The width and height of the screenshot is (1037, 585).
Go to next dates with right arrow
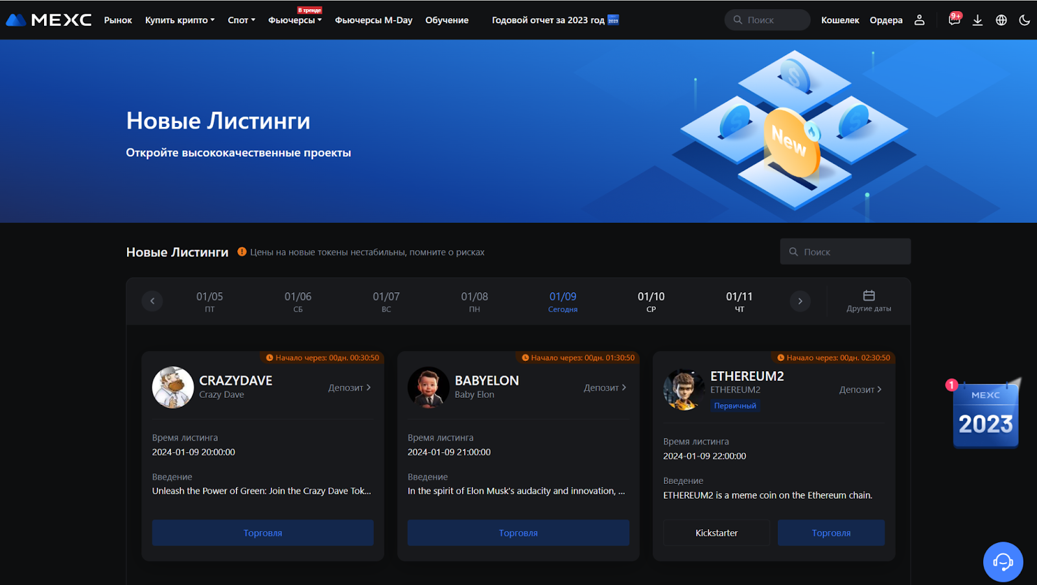click(x=800, y=301)
